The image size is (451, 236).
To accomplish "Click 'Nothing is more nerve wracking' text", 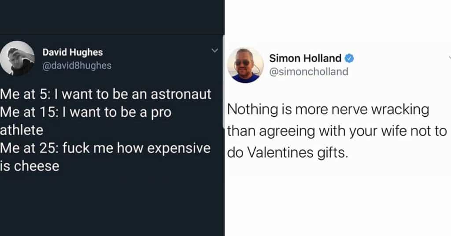I will click(328, 110).
